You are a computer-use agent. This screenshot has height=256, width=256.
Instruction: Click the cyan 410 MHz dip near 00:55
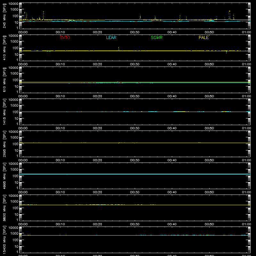[x=226, y=52]
